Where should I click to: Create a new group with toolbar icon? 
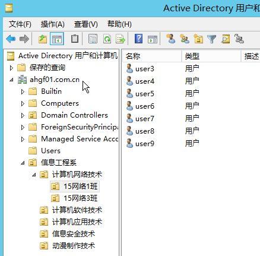[185, 39]
